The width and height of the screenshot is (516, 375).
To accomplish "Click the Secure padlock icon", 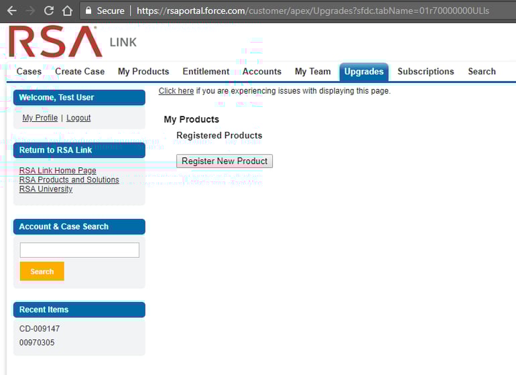I will pyautogui.click(x=88, y=11).
